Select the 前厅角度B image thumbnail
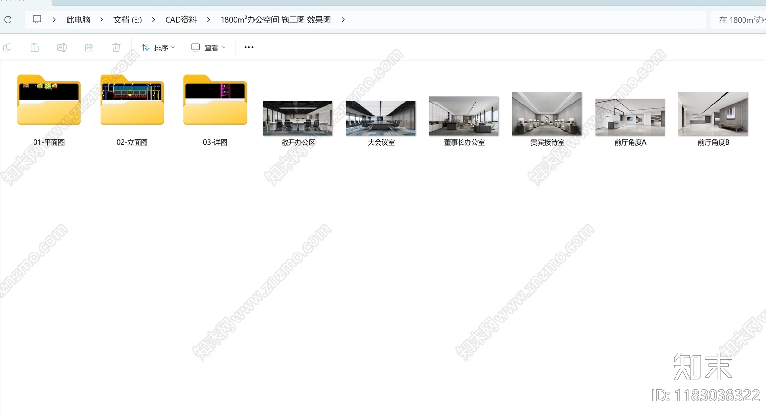This screenshot has height=414, width=766. point(713,114)
